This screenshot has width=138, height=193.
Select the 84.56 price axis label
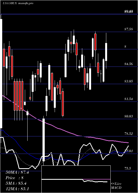[x=129, y=64]
